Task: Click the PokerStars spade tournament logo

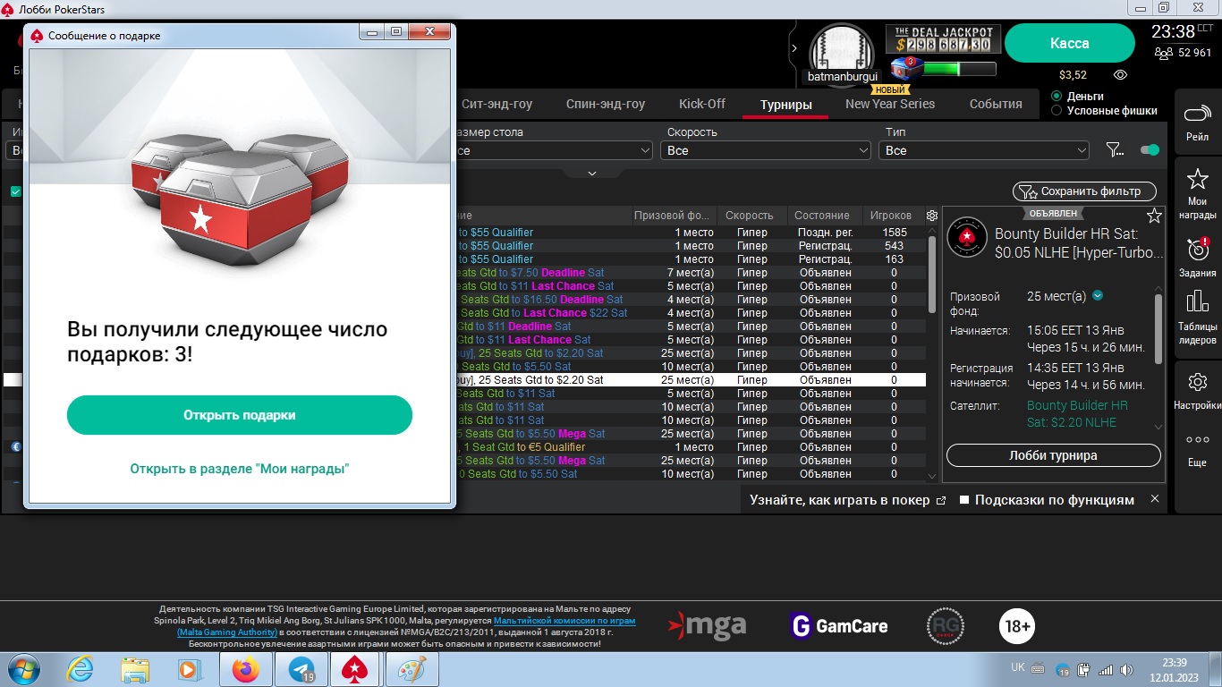Action: pos(967,239)
